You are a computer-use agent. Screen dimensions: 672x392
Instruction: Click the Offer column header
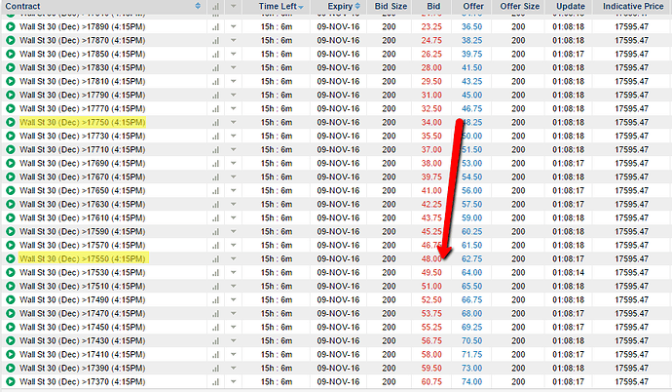tap(473, 6)
